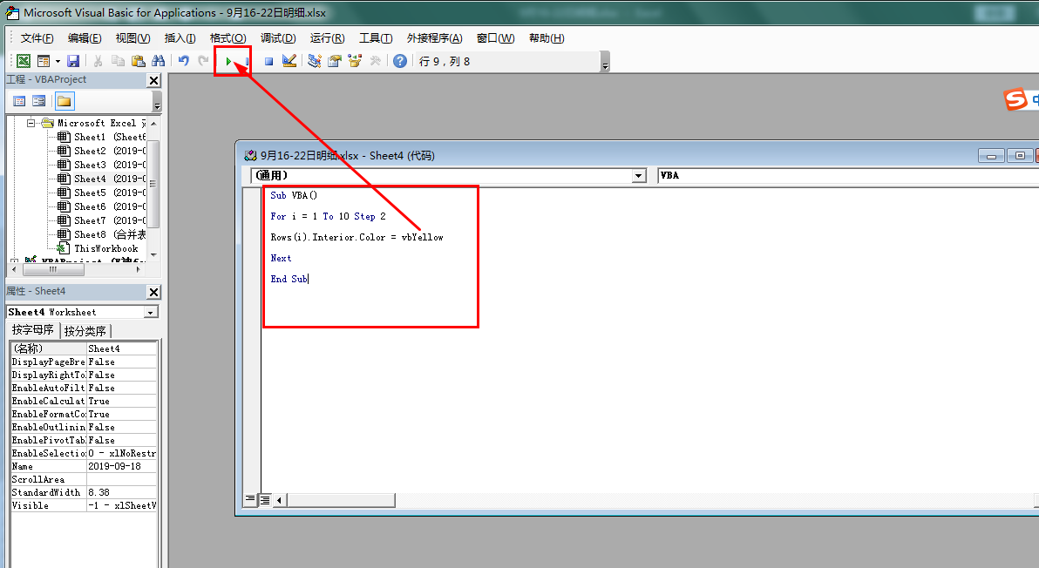This screenshot has width=1039, height=568.
Task: Open the 视图(V) menu
Action: click(132, 38)
